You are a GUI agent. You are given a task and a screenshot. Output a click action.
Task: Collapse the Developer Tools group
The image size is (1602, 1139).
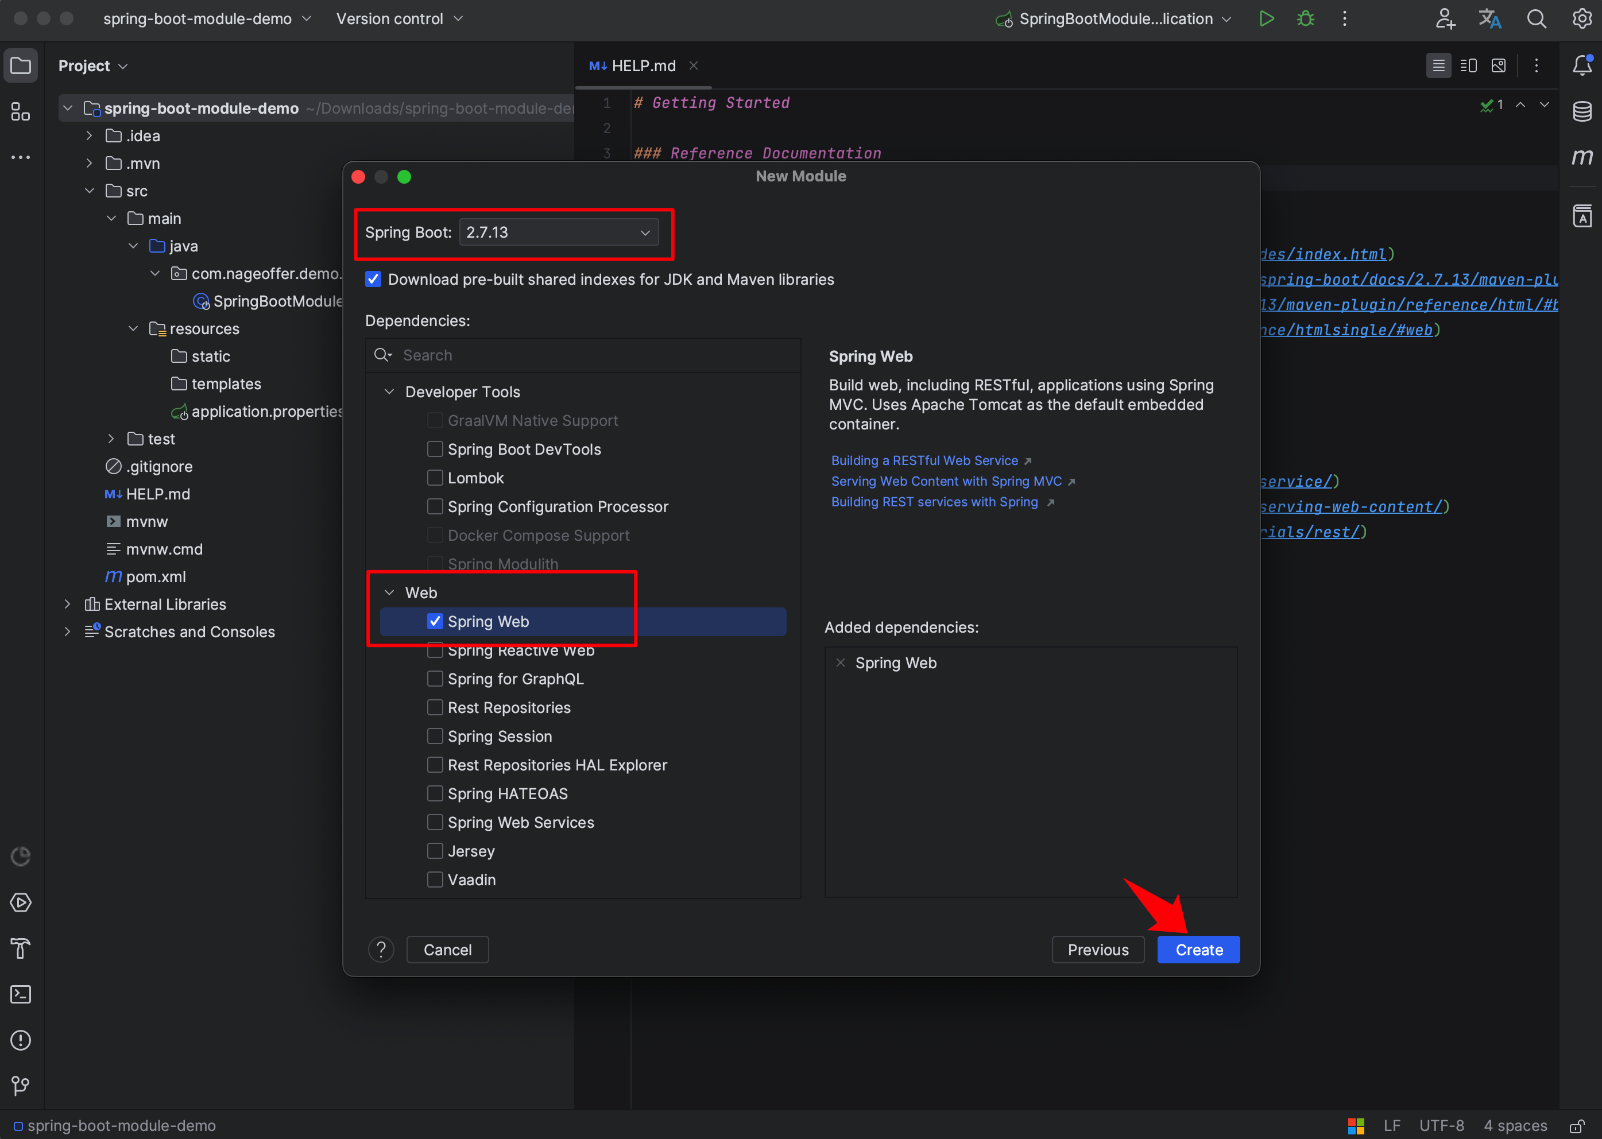[389, 392]
